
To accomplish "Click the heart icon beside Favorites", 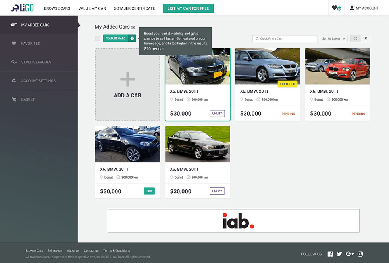I will click(14, 43).
